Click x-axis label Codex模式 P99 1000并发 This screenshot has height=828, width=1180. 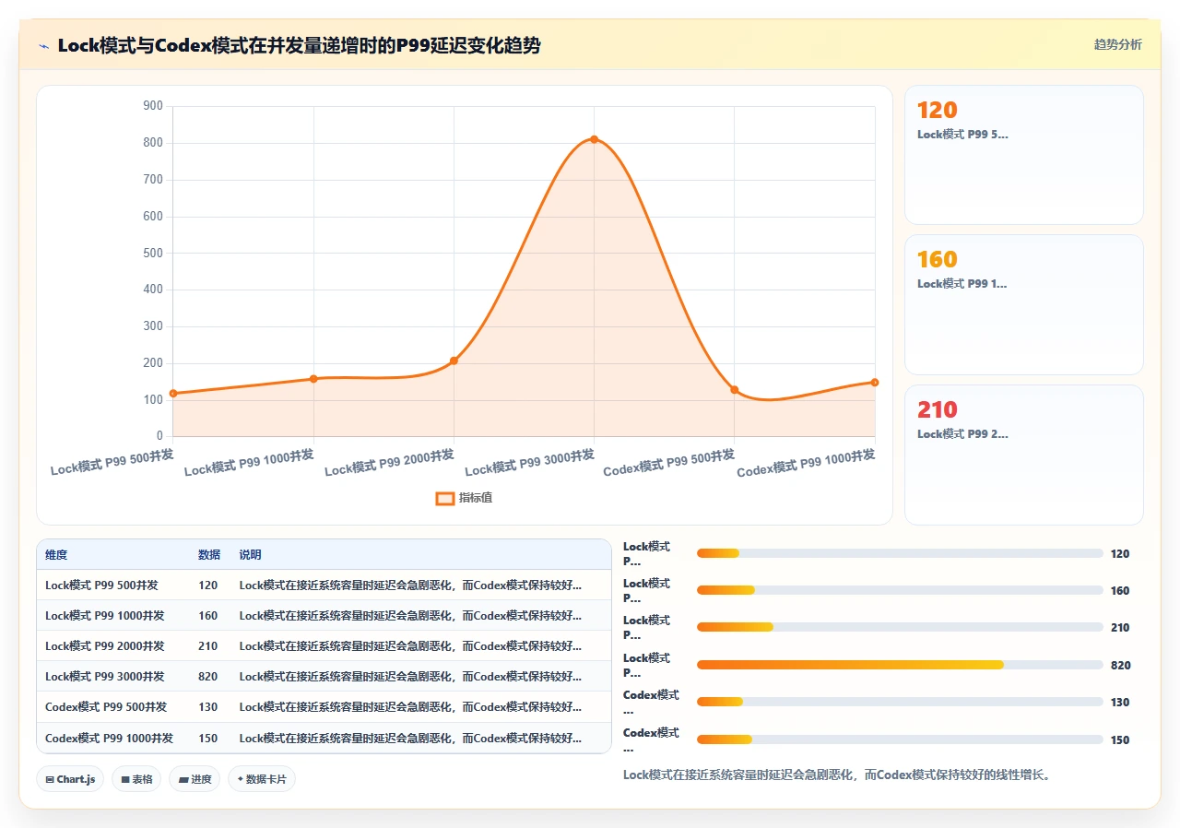pos(807,463)
